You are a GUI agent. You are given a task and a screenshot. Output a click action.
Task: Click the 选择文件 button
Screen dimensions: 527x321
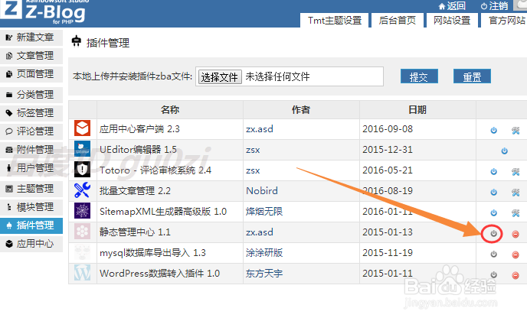coord(220,77)
